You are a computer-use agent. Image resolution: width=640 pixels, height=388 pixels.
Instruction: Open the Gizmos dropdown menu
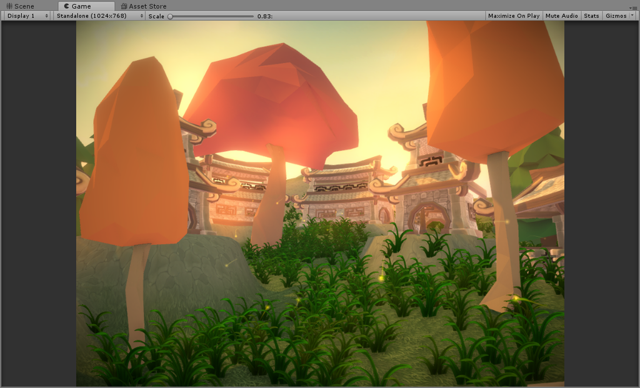tap(616, 16)
